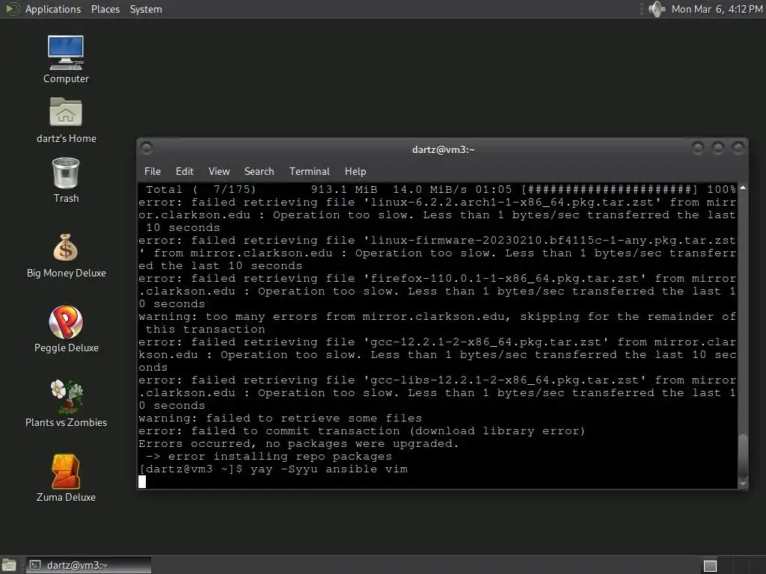Click the linux-6.2.2.arch1-1-x86_64.pkg.tar.zst filename
Viewport: 766px width, 574px height.
click(x=512, y=202)
